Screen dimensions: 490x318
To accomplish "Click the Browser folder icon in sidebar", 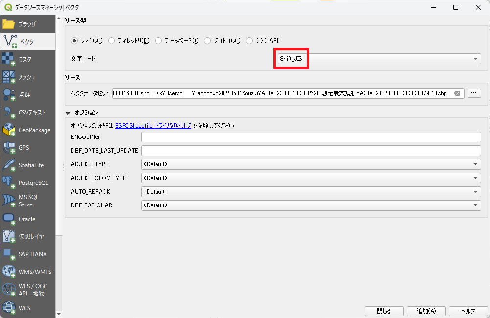I will pos(9,24).
